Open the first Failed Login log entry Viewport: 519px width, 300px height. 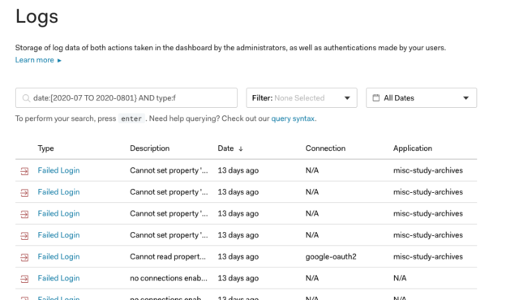point(58,170)
